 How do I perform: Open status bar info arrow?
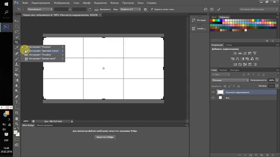[x=72, y=121]
